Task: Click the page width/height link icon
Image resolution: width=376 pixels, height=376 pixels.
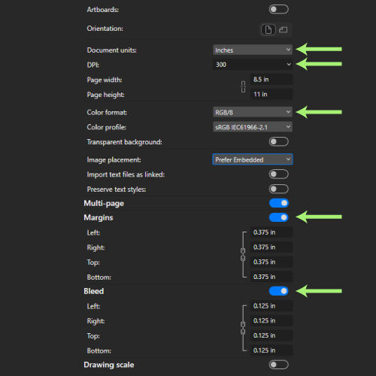Action: click(243, 86)
